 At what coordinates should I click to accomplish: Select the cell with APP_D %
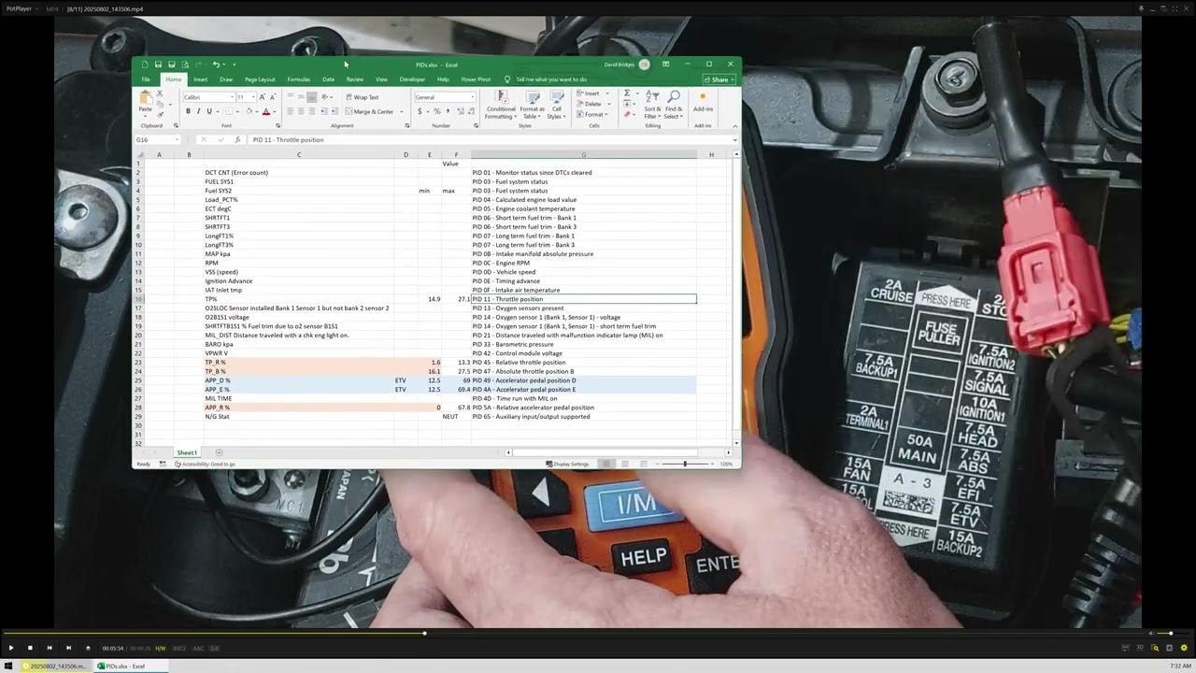pos(299,380)
